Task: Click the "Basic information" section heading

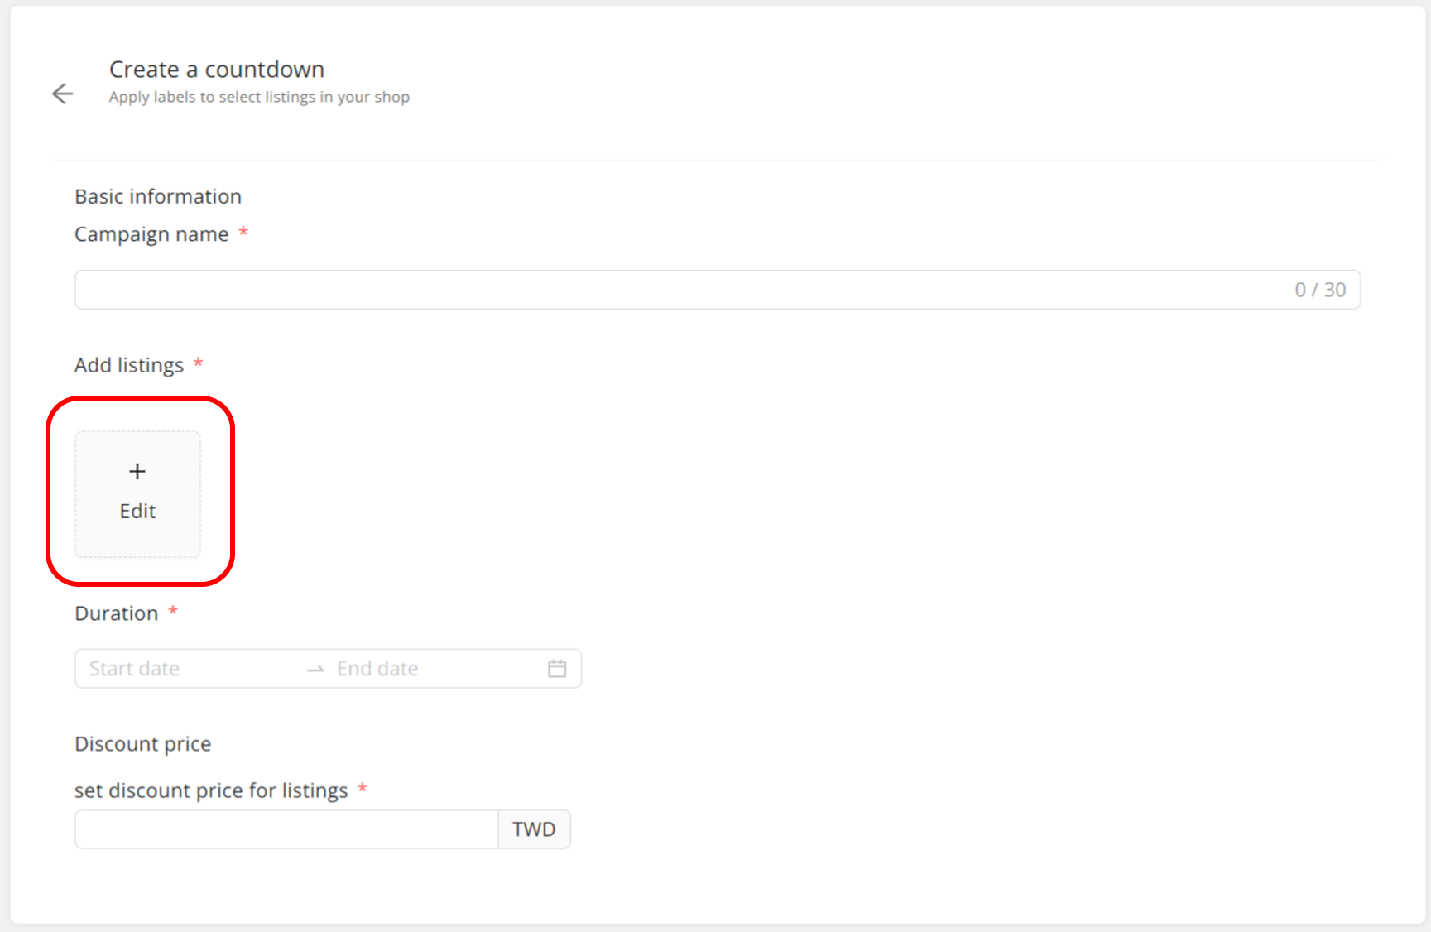Action: 158,196
